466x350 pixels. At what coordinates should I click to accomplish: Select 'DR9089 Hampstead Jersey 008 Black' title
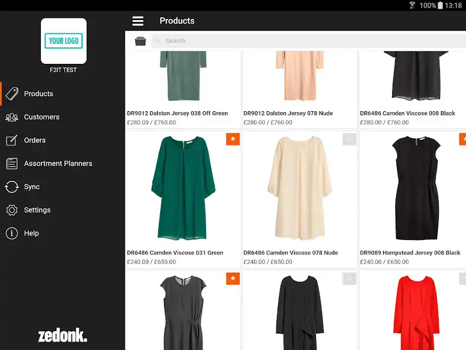pos(410,252)
